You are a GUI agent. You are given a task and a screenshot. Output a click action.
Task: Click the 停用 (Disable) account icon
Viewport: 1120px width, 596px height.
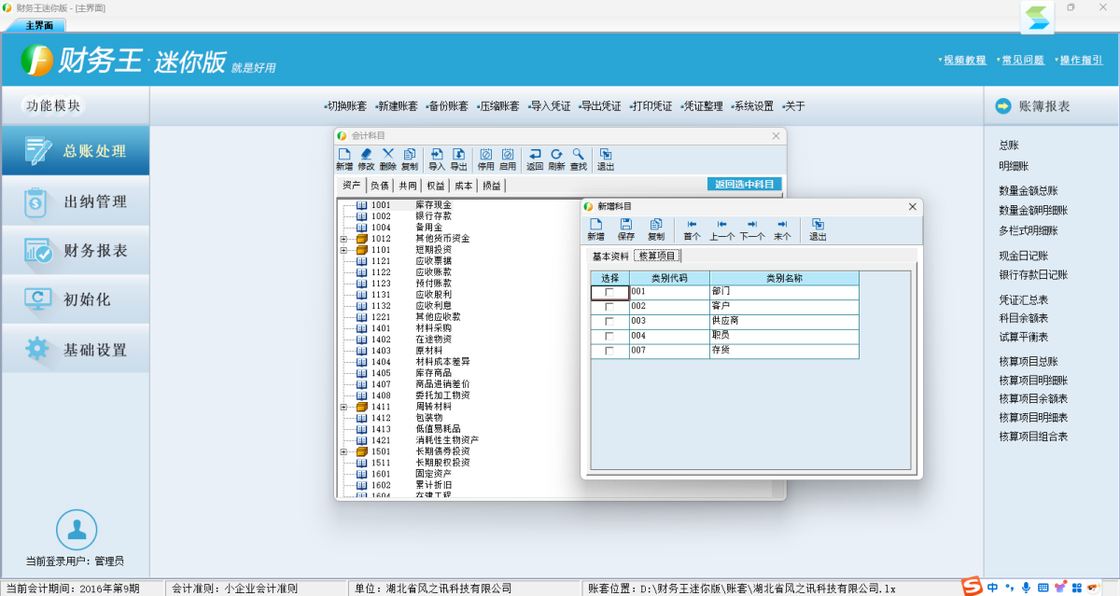(x=485, y=159)
